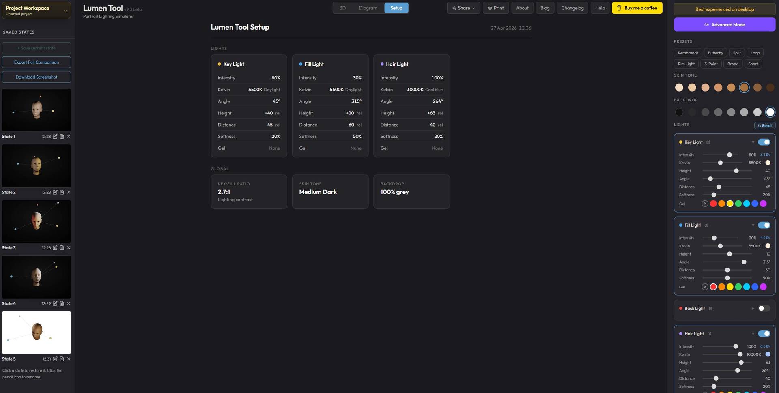The width and height of the screenshot is (779, 393).
Task: Click the Key Light Kelvin color preview dot
Action: click(x=768, y=163)
